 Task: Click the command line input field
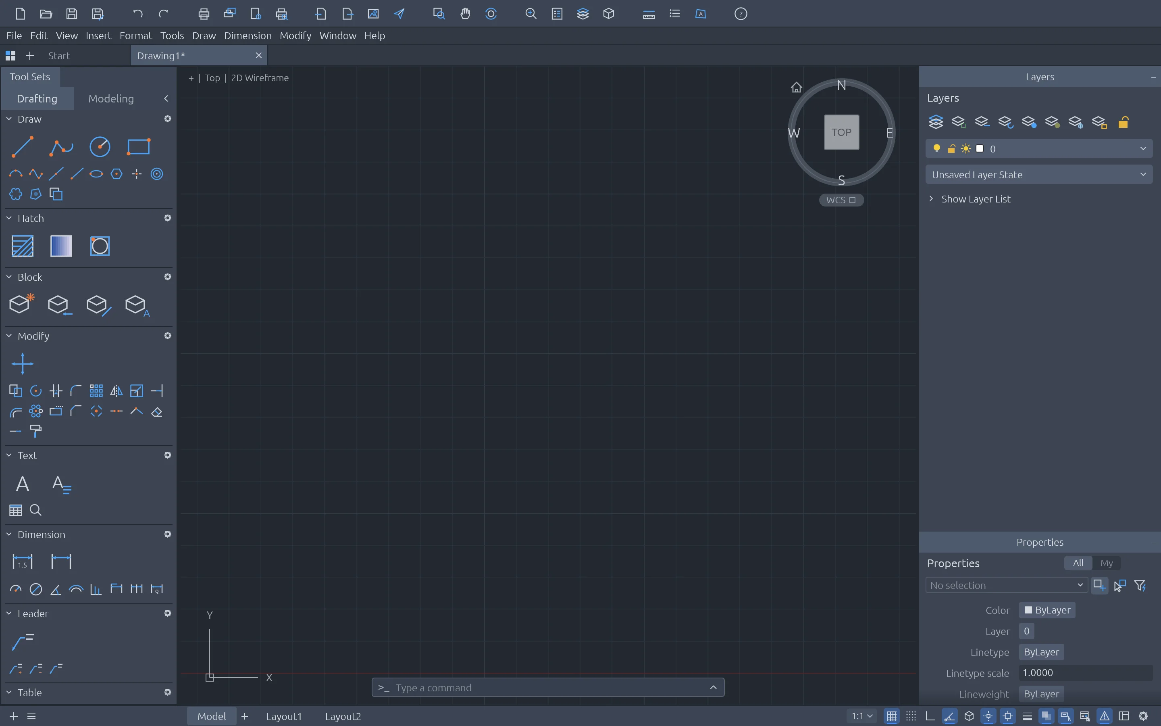[x=548, y=688]
